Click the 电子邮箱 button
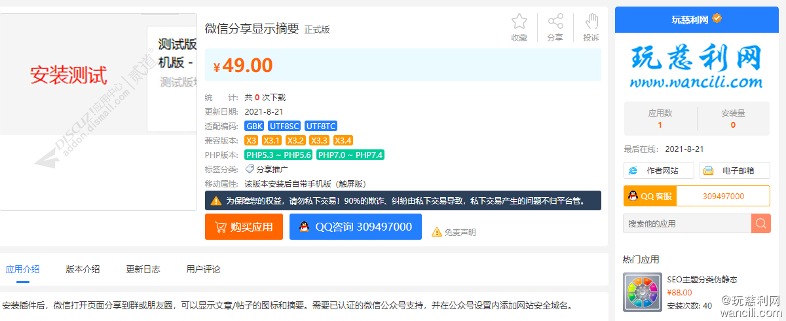 click(x=735, y=170)
